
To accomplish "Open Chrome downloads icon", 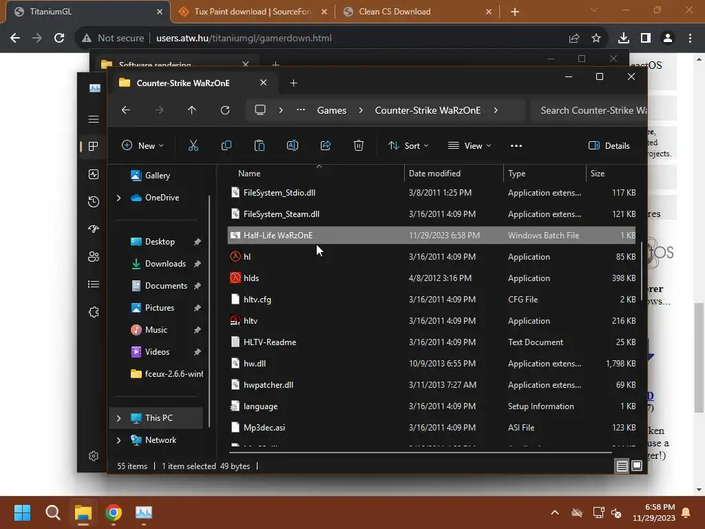I will (624, 39).
